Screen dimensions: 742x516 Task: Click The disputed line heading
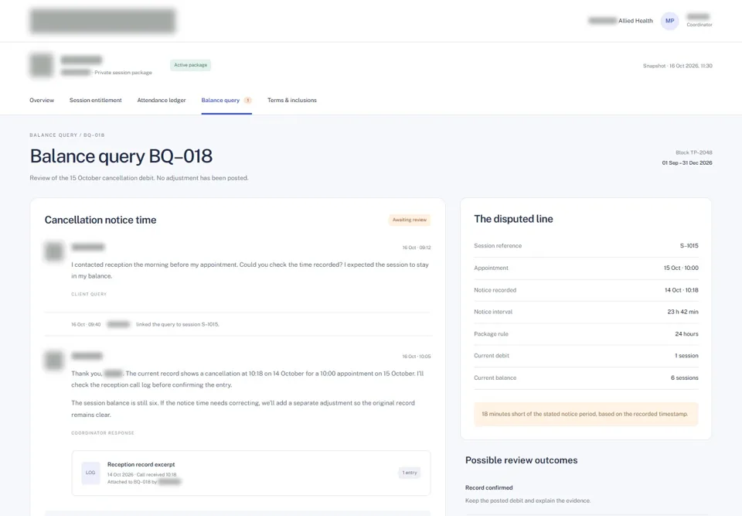(x=513, y=219)
